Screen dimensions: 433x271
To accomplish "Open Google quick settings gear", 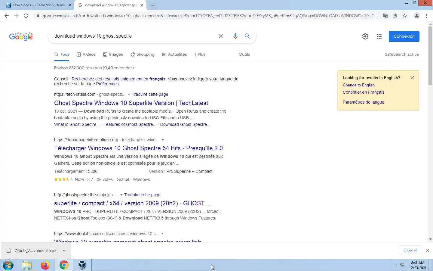I will pyautogui.click(x=365, y=36).
